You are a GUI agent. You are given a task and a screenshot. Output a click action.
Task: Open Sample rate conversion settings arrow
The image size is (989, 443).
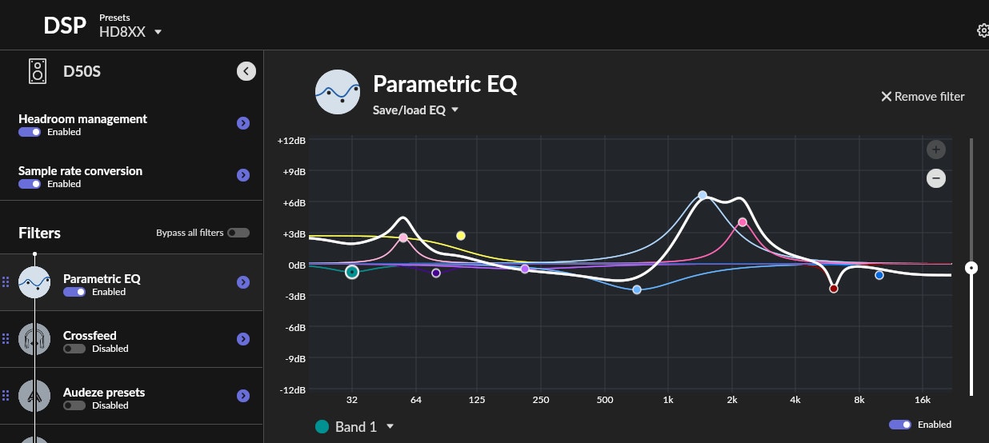click(x=243, y=175)
